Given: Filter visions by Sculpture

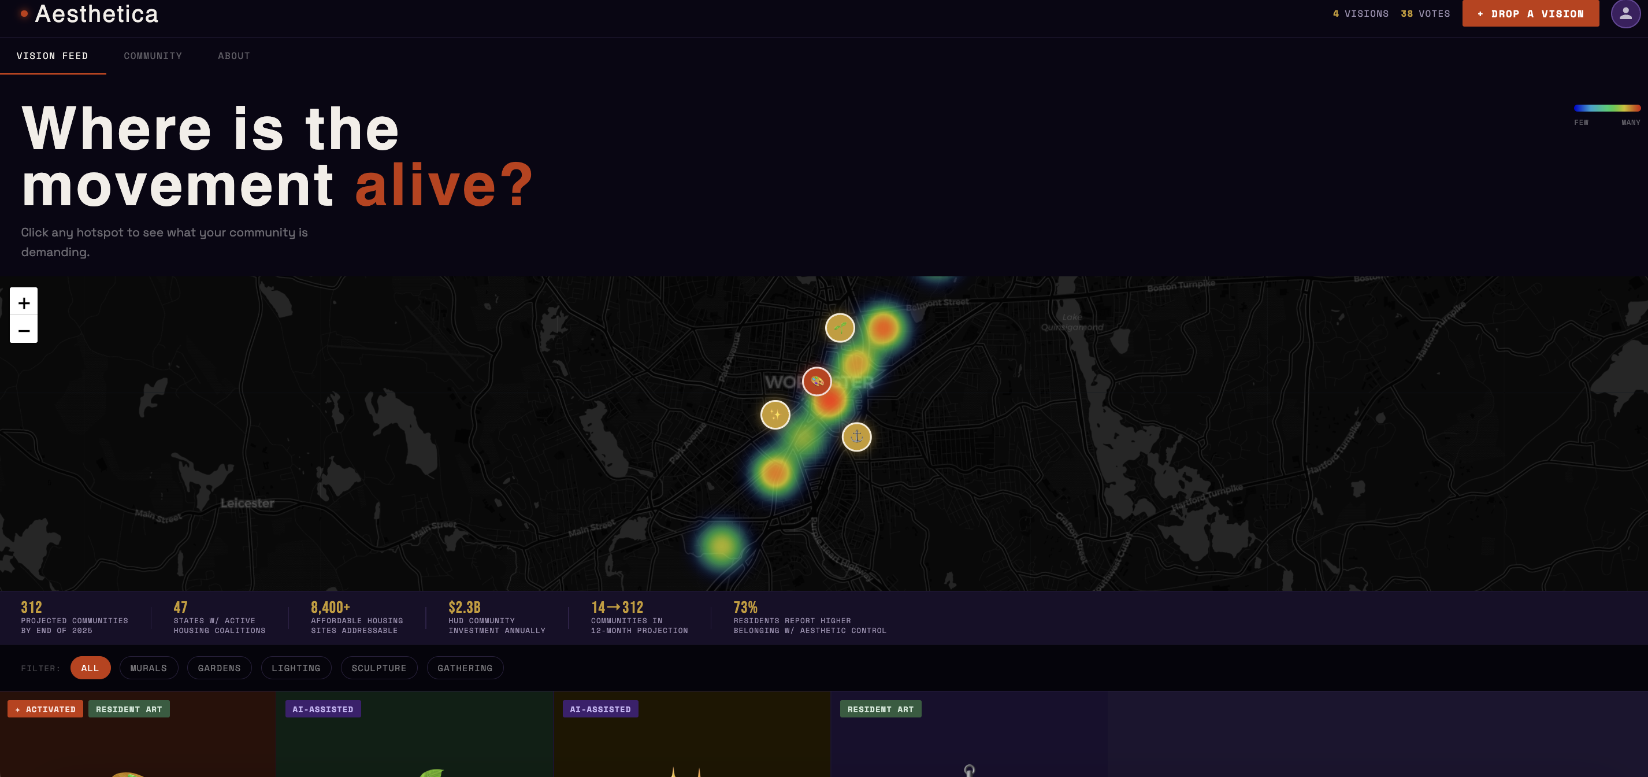Looking at the screenshot, I should click(378, 668).
